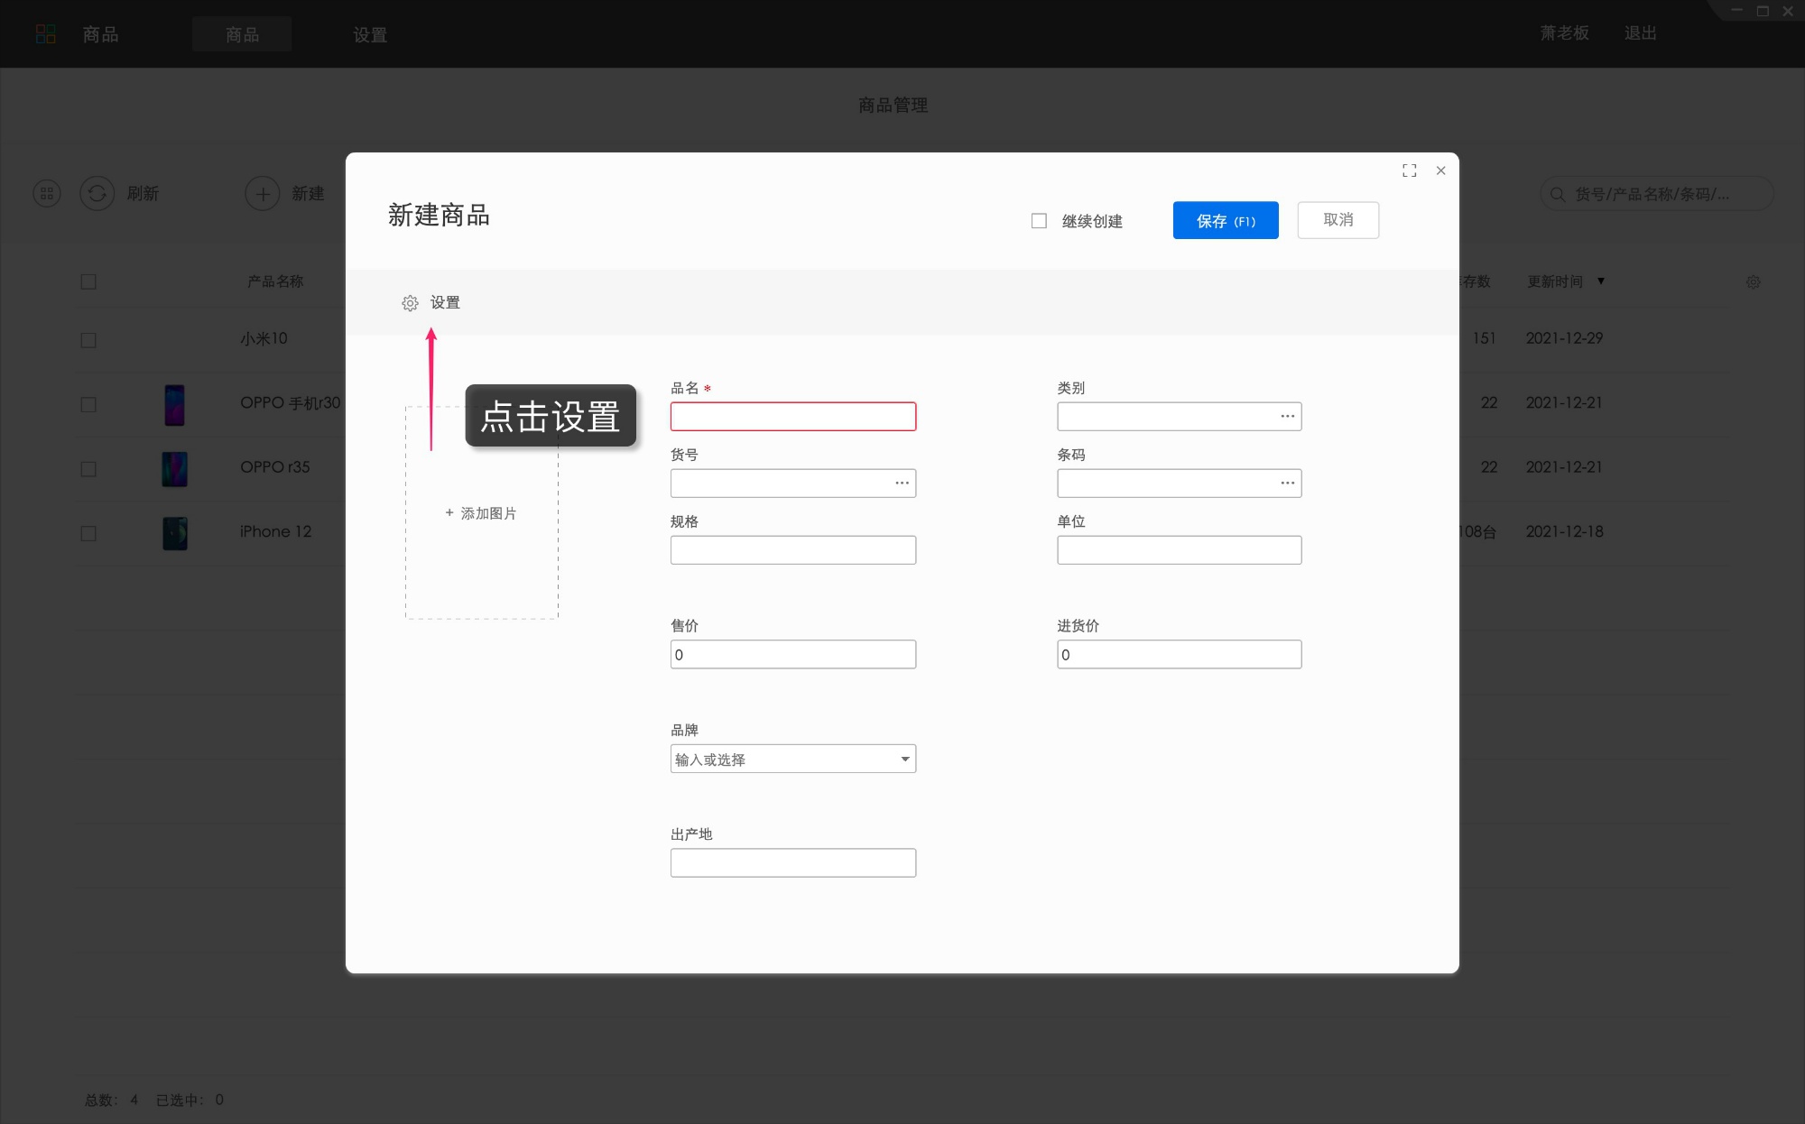Click the plus icon for 新建
Viewport: 1805px width, 1124px height.
click(x=263, y=193)
